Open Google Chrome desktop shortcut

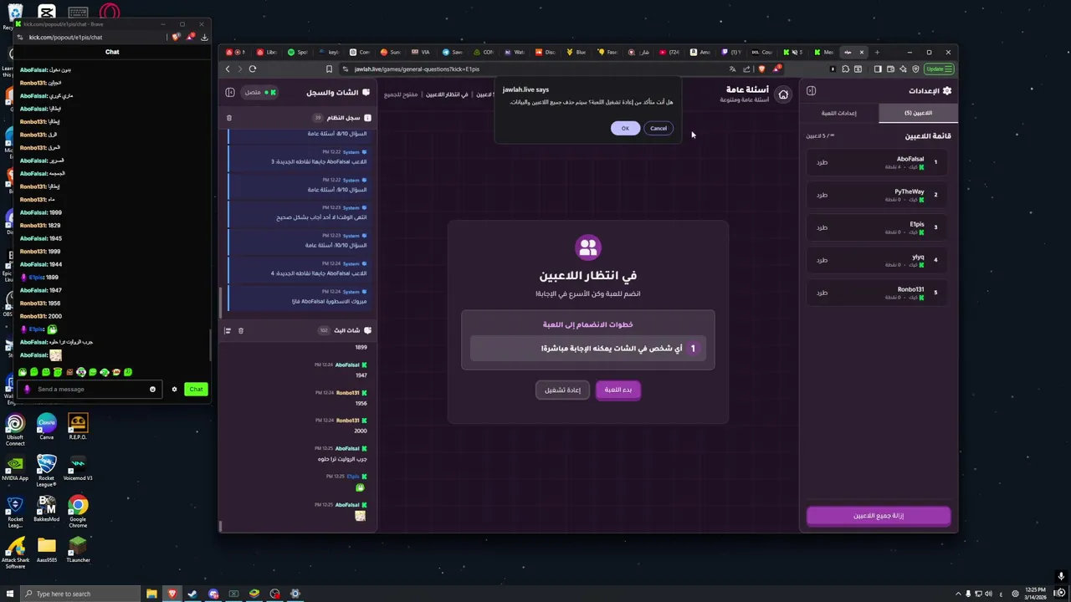78,512
